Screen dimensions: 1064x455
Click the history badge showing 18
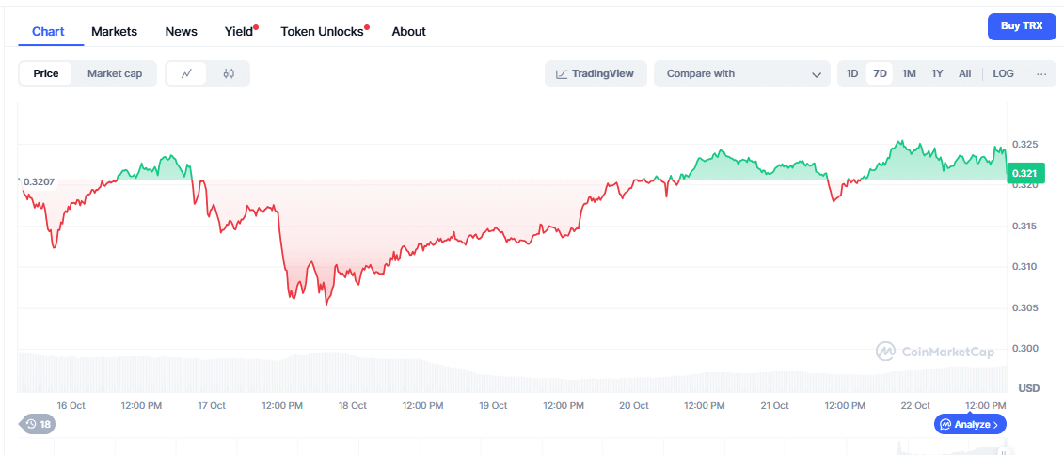(x=39, y=424)
